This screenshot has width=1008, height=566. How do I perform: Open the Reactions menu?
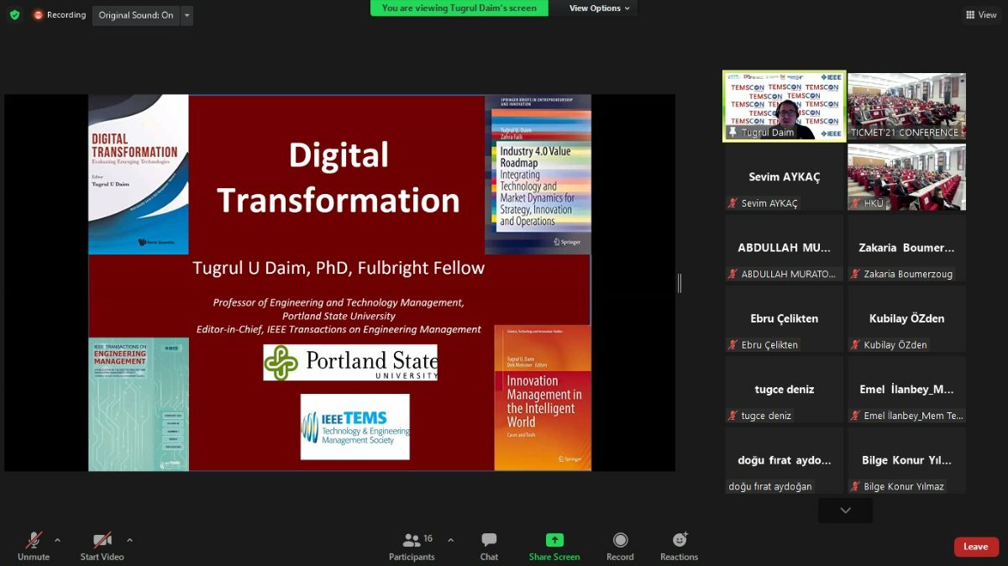[679, 545]
